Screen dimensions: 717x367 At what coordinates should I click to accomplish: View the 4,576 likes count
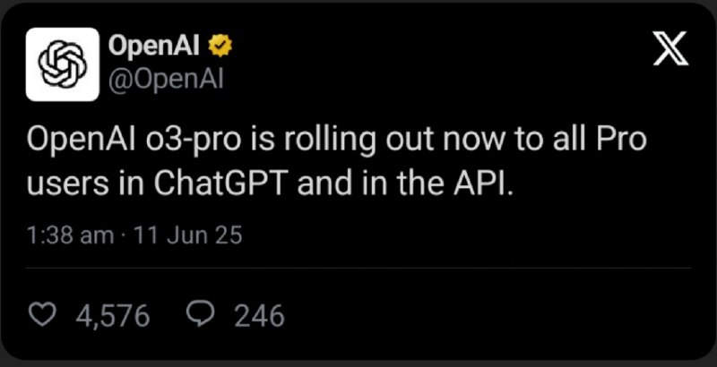tap(113, 316)
